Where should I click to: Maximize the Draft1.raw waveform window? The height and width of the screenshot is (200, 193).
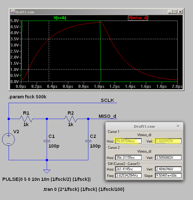point(175,12)
